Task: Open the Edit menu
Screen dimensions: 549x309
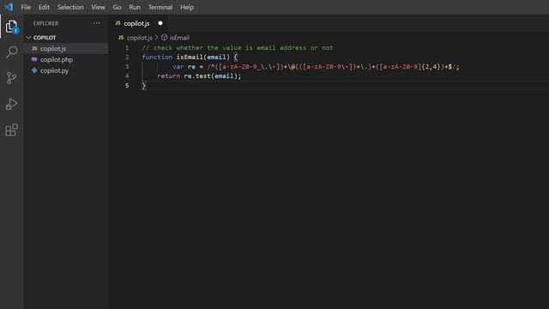Action: tap(44, 7)
